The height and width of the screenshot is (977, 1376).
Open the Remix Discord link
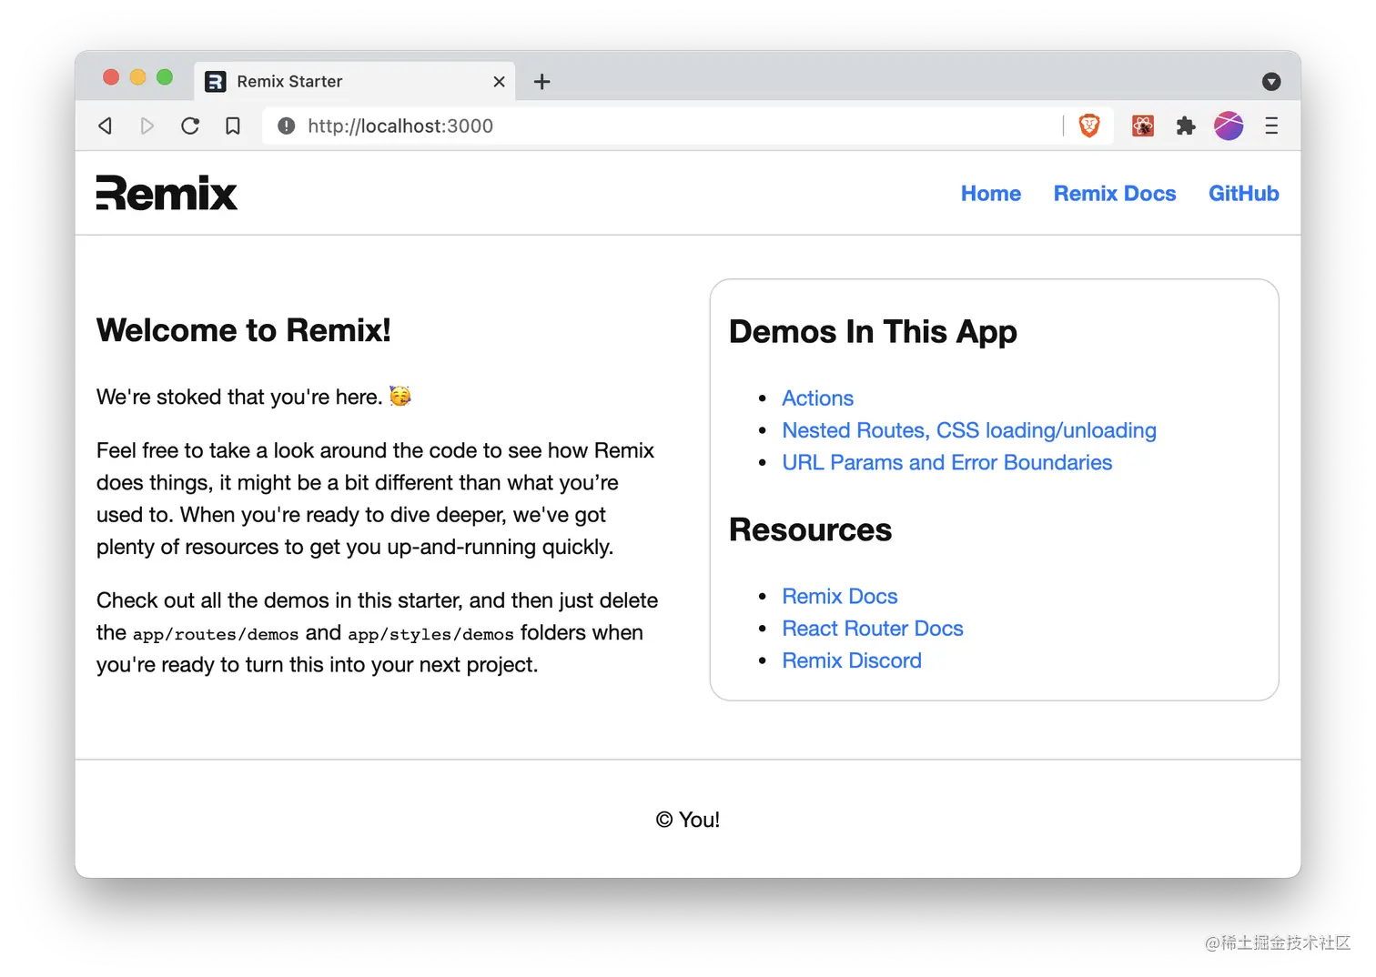(x=852, y=660)
